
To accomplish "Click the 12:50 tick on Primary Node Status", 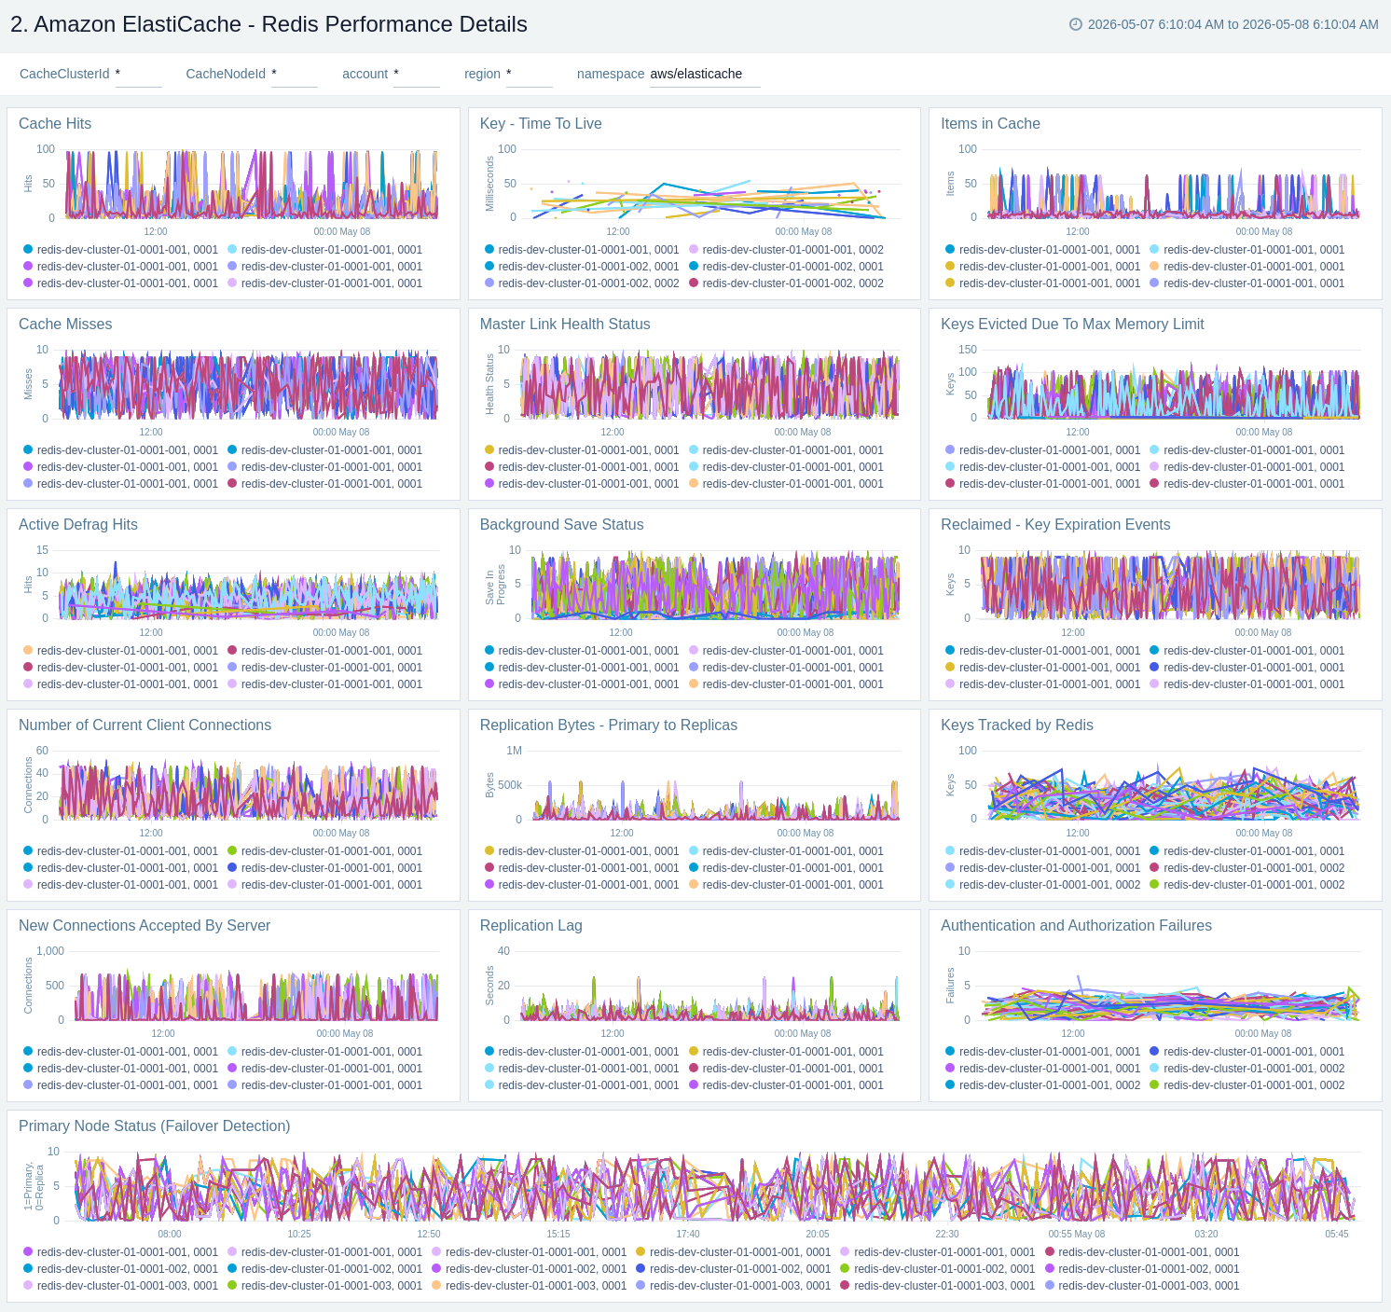I will tap(429, 1234).
